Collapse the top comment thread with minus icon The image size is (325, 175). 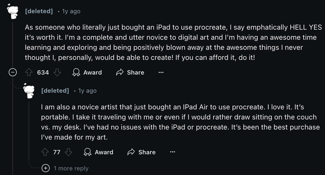(x=13, y=72)
